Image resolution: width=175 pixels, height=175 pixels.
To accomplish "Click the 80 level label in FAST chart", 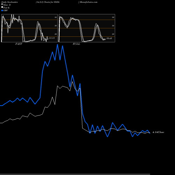I will pyautogui.click(x=56, y=17).
